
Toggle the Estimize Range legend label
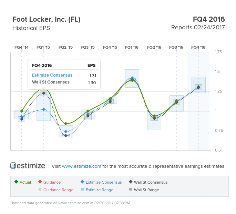click(100, 190)
